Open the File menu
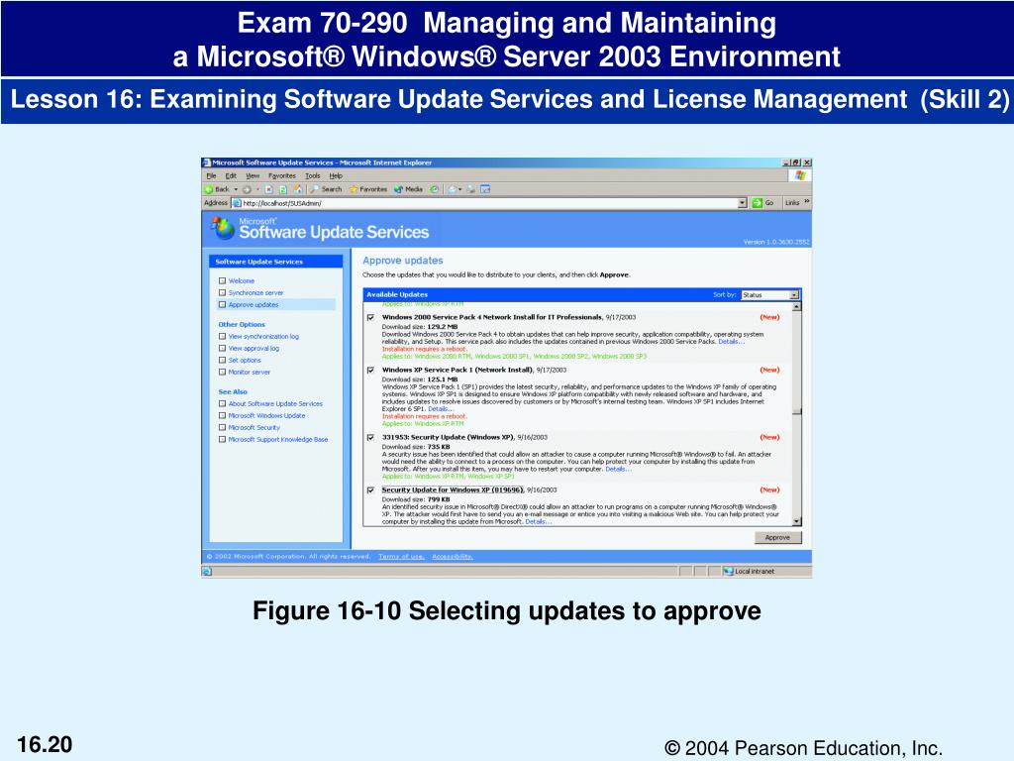The width and height of the screenshot is (1014, 761). click(211, 176)
